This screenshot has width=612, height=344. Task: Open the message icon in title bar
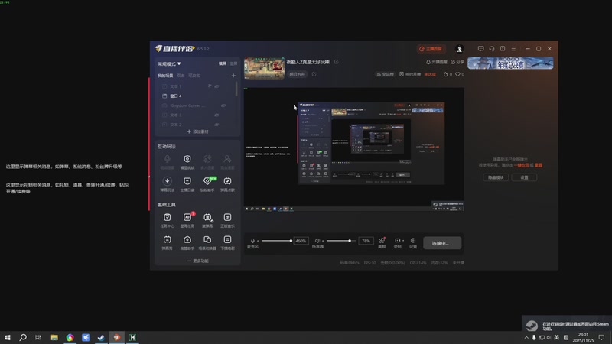click(x=481, y=49)
